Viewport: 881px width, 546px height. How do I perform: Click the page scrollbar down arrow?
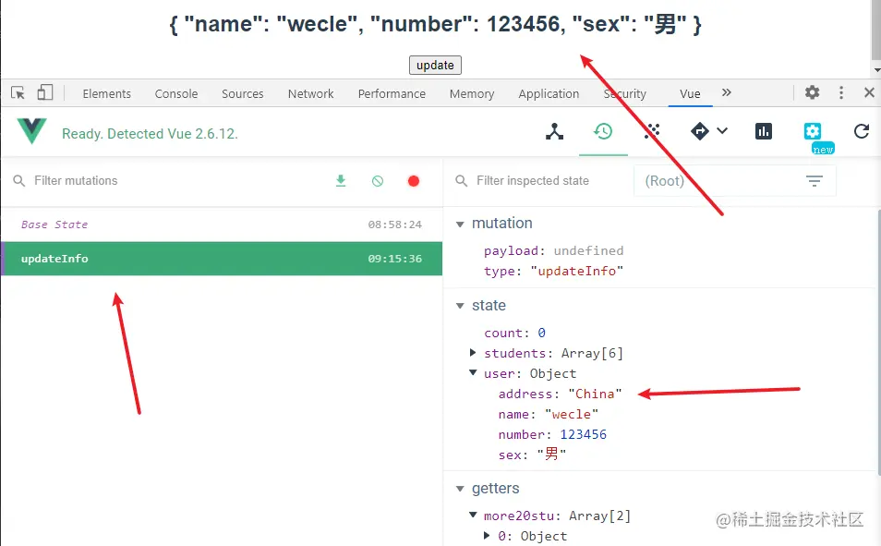coord(876,71)
